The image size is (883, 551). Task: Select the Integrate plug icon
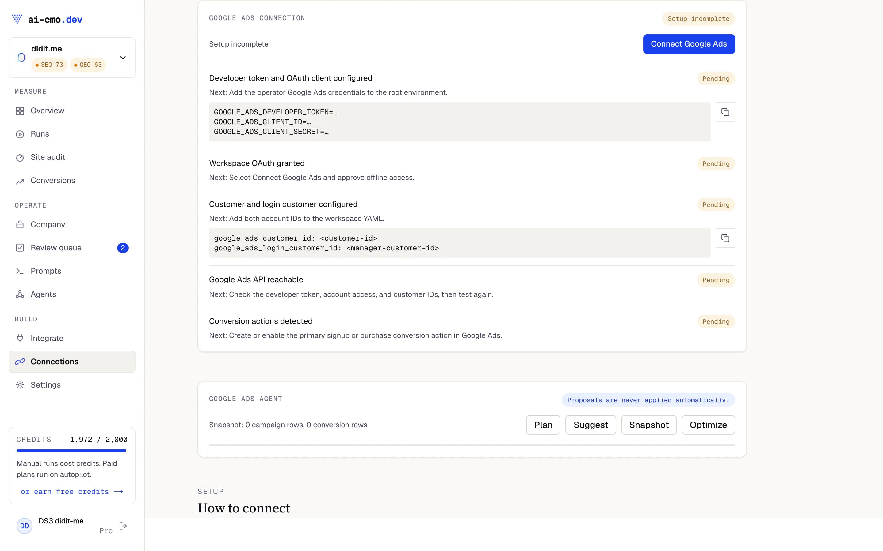click(20, 338)
